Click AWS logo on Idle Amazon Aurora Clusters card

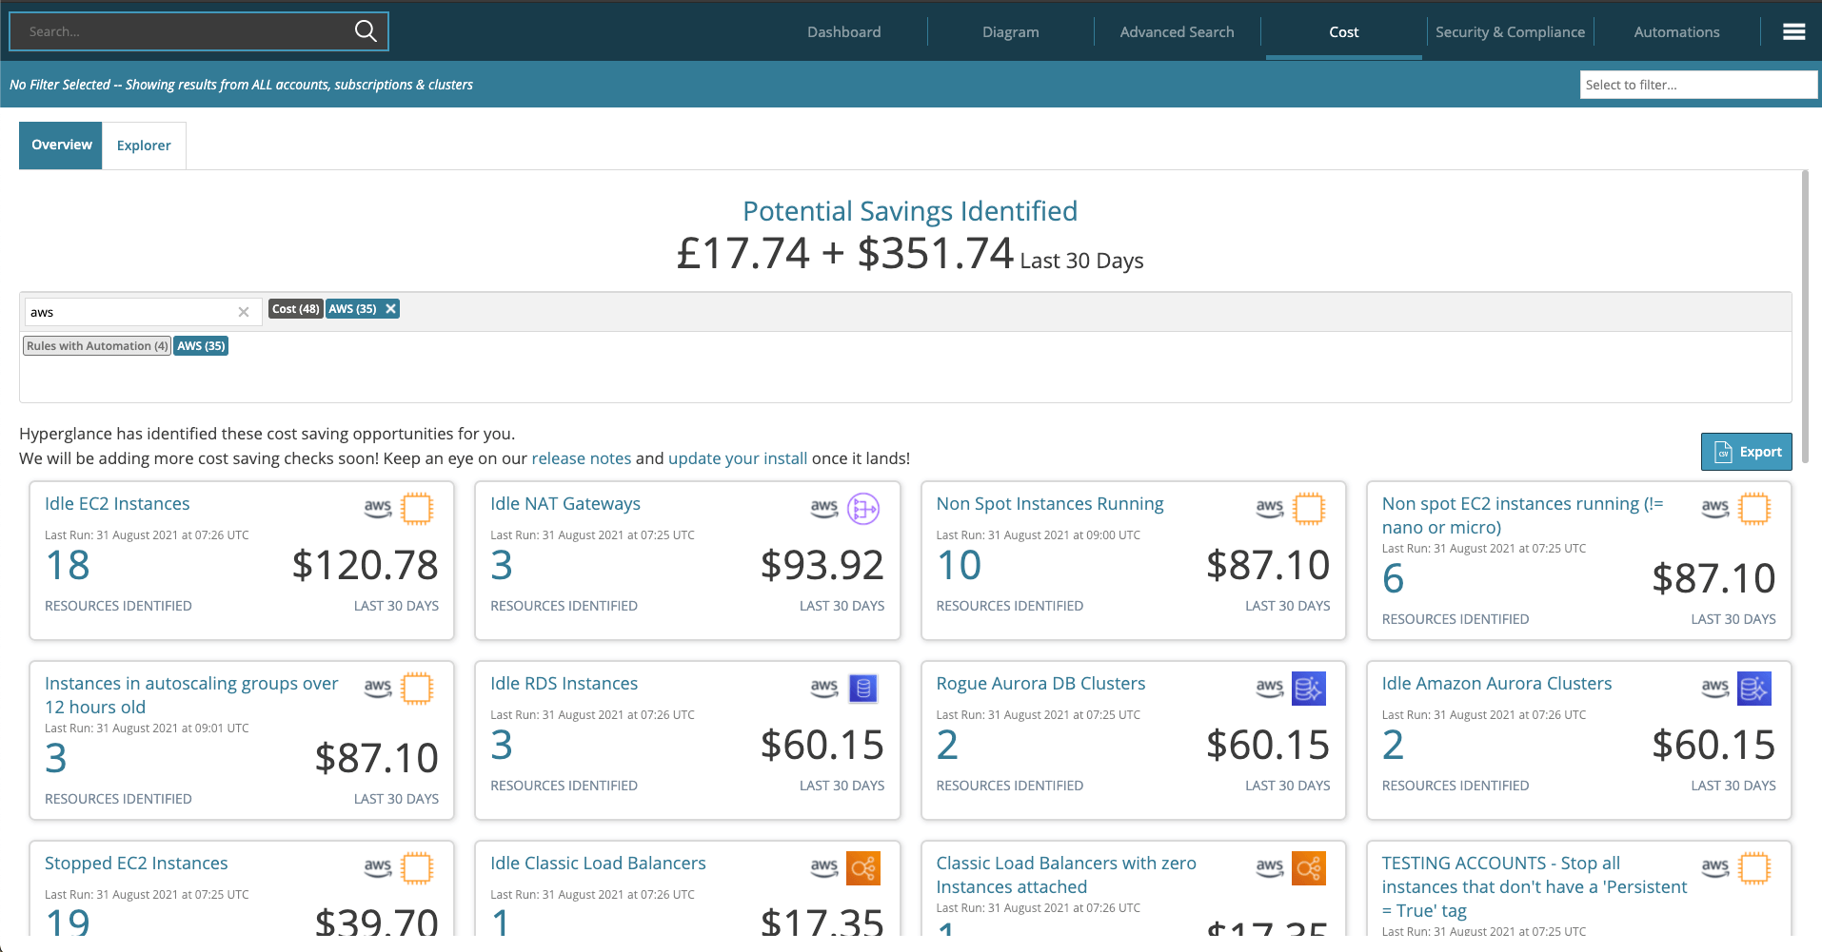click(1715, 689)
